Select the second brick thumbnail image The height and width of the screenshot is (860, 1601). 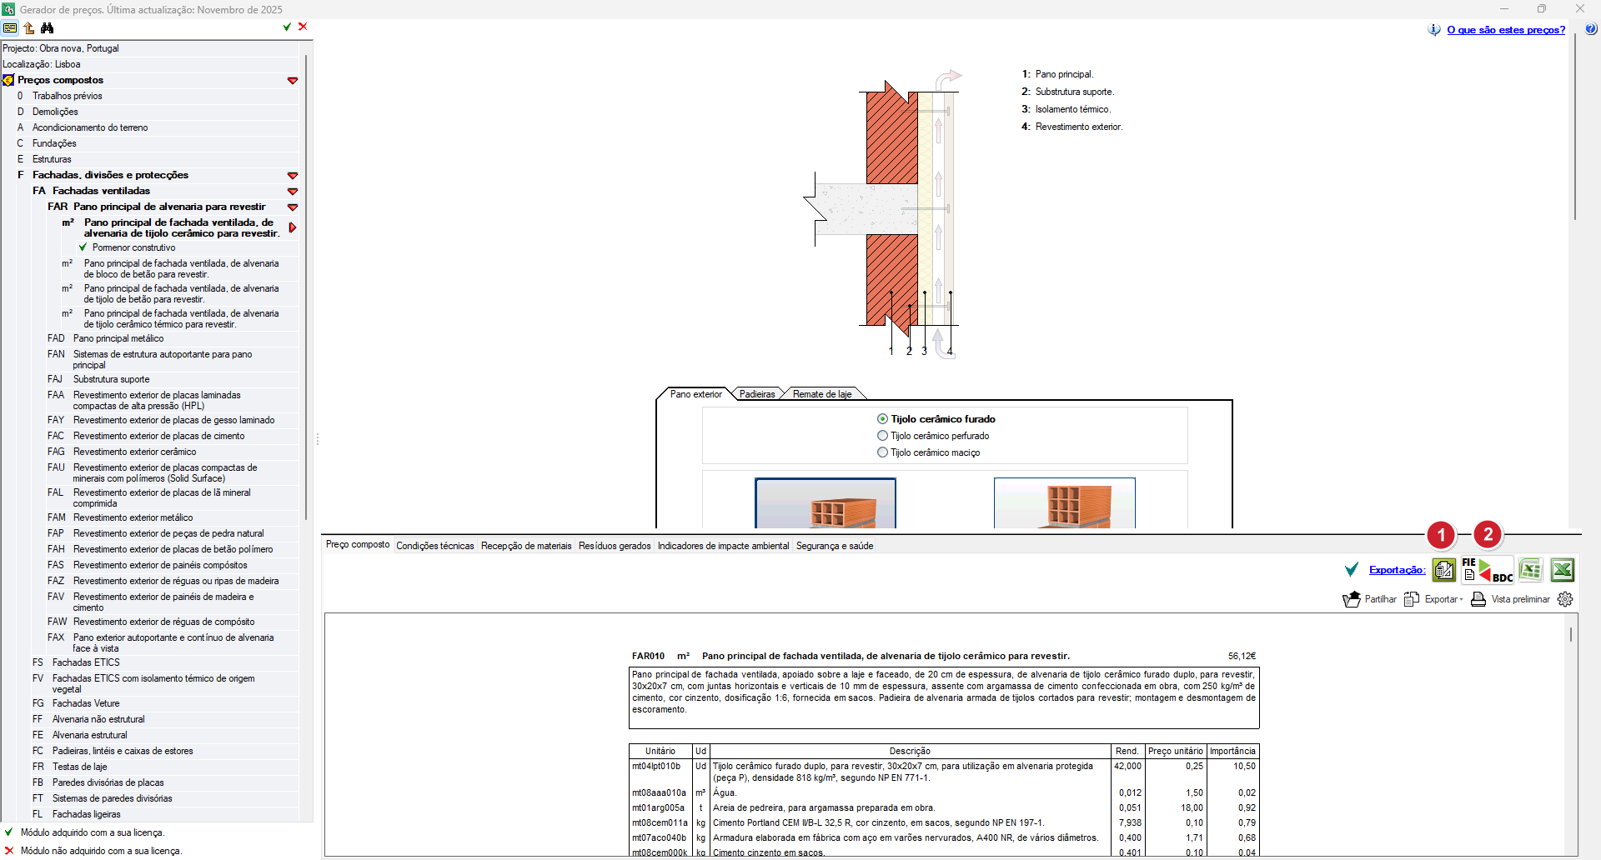point(1064,503)
